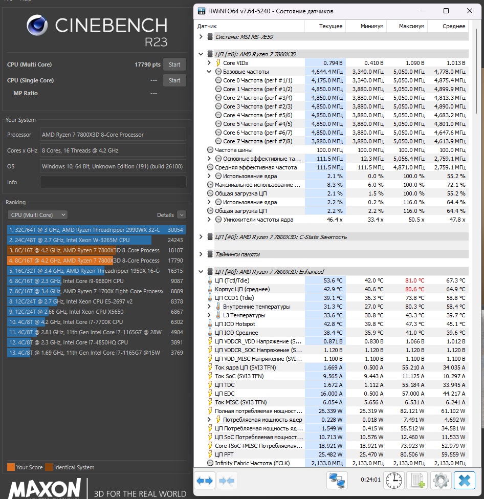Click the Частота шины clock icon
This screenshot has height=499, width=484.
(x=210, y=149)
